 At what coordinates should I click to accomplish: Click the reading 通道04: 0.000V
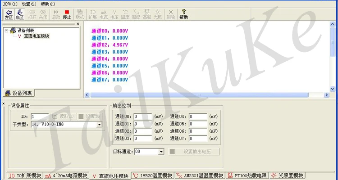(110, 59)
